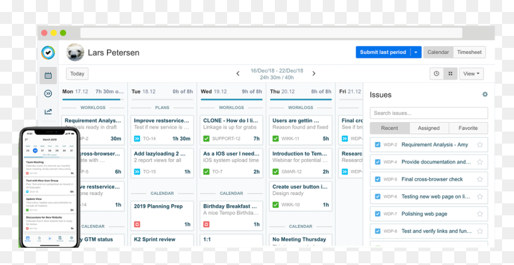This screenshot has height=265, width=514.
Task: Open the planning double-arrow sidebar icon
Action: 48,94
